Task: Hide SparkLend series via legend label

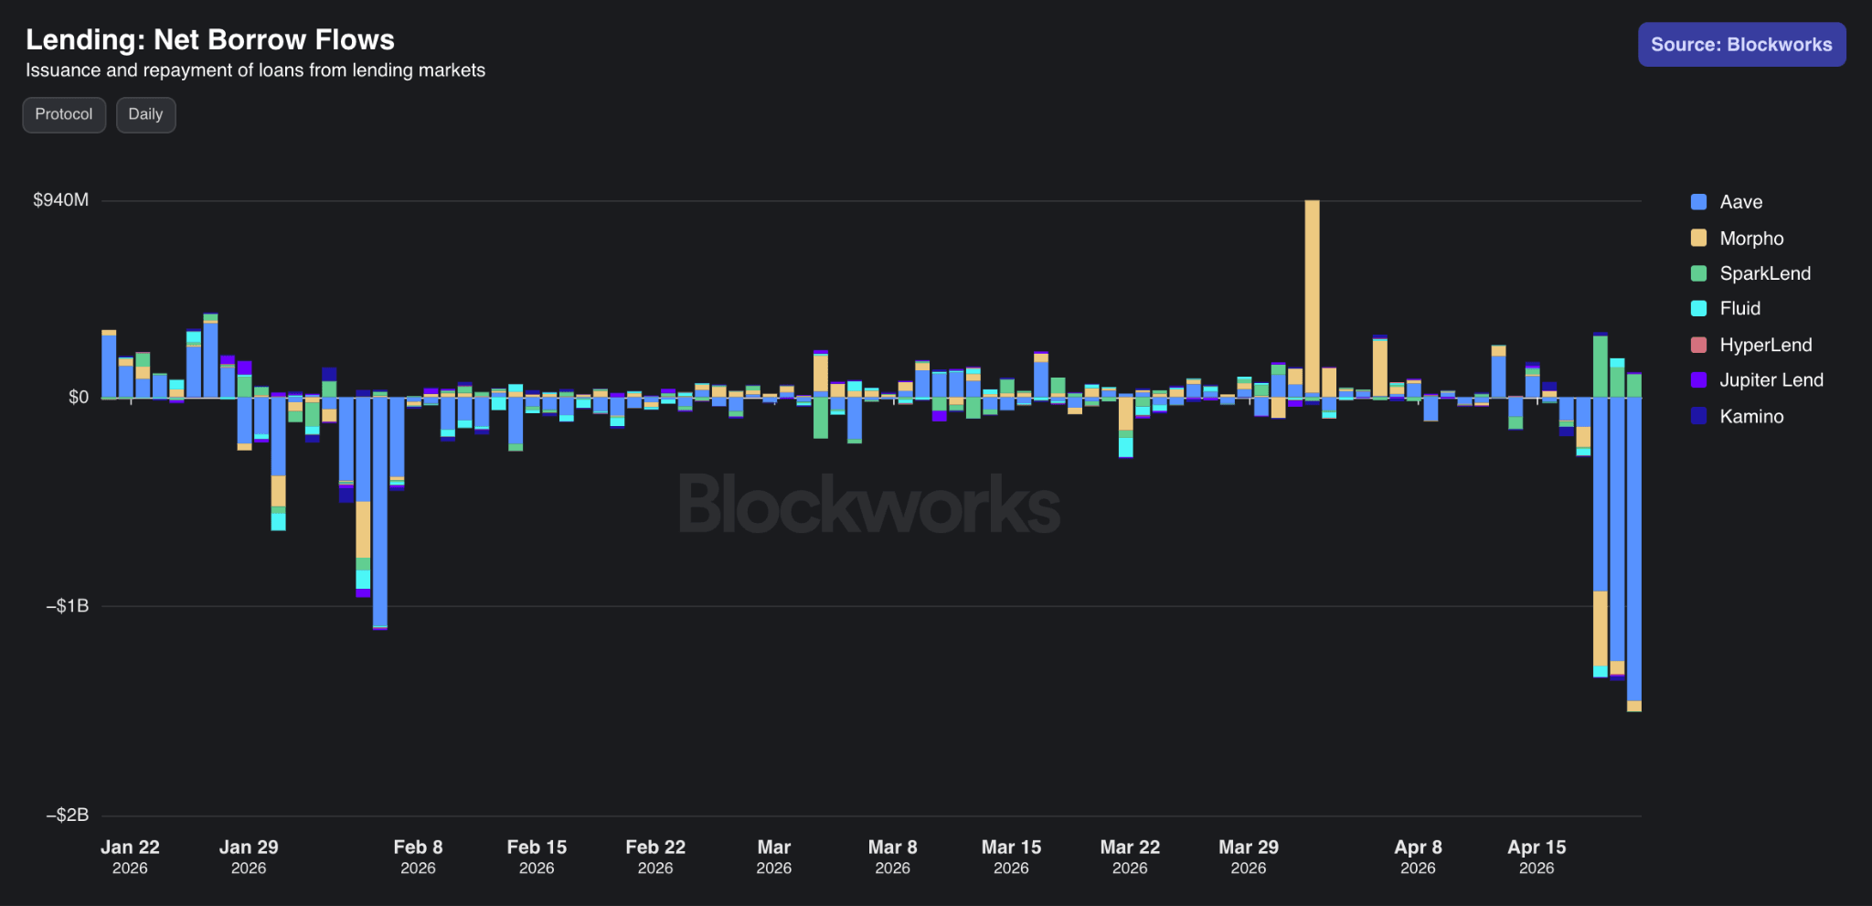Action: 1764,273
